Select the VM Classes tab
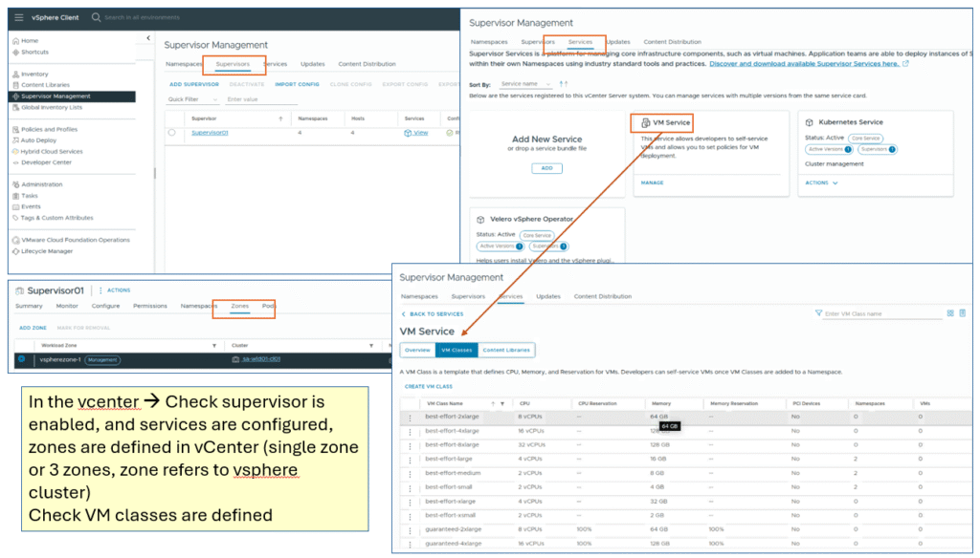The width and height of the screenshot is (980, 558). 455,351
